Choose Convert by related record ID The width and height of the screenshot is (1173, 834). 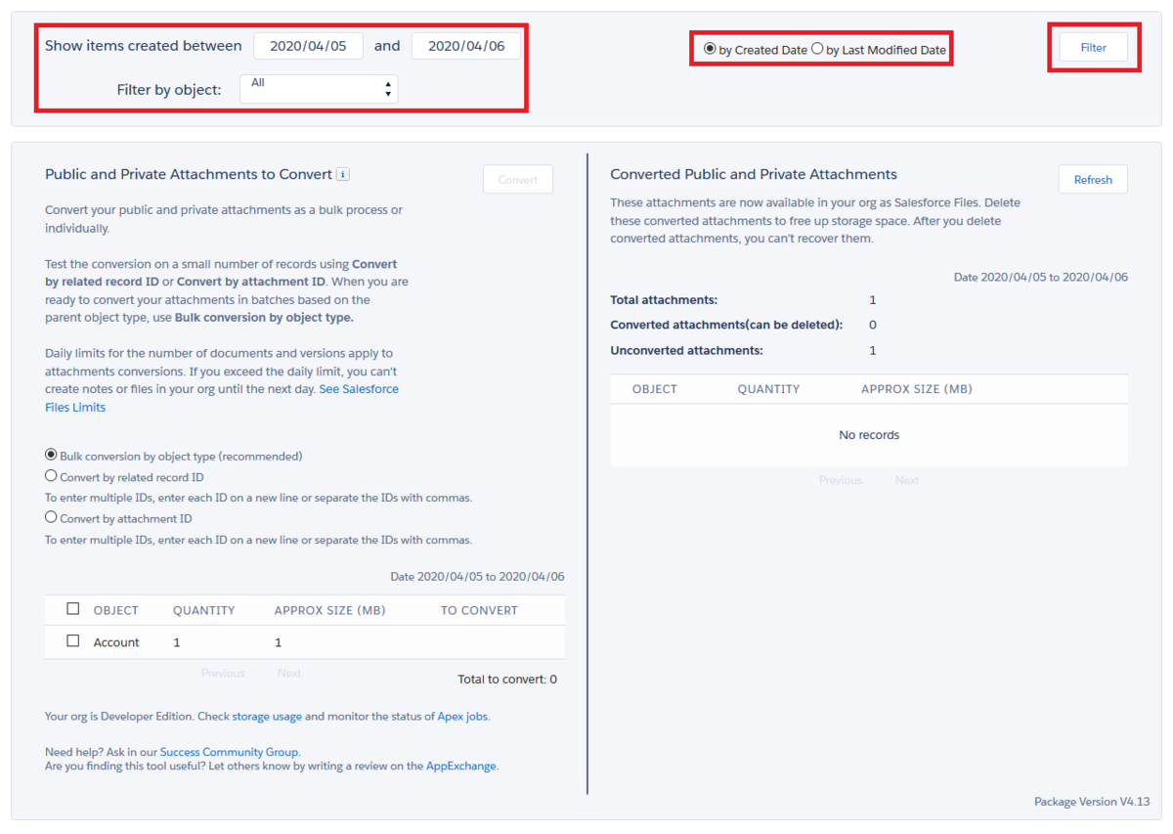tap(51, 476)
